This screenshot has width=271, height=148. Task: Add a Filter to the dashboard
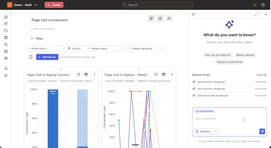point(37,39)
